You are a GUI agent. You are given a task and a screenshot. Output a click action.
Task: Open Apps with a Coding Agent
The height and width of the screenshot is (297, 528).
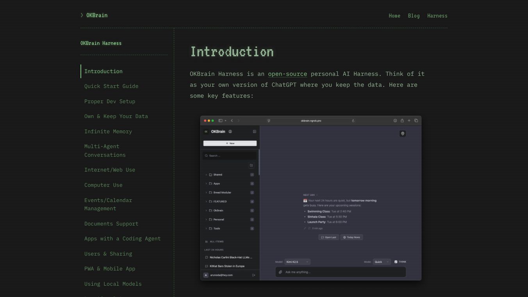tap(123, 238)
